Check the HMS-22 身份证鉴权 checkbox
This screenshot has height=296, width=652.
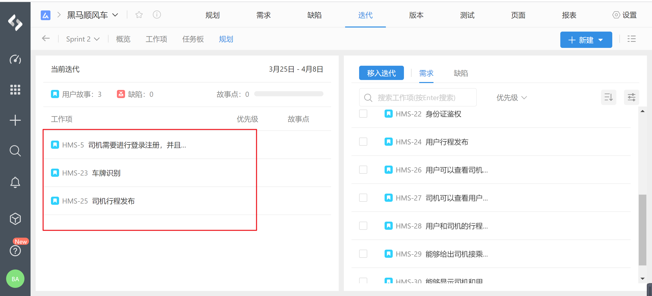(x=363, y=114)
